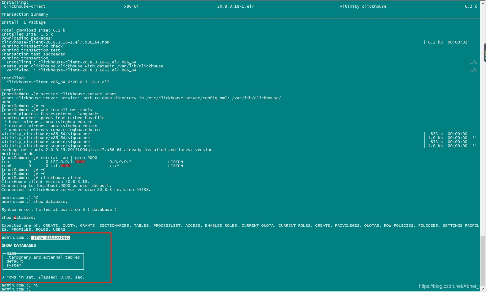Click 'Installed size: 1.5 k' line

click(27, 34)
